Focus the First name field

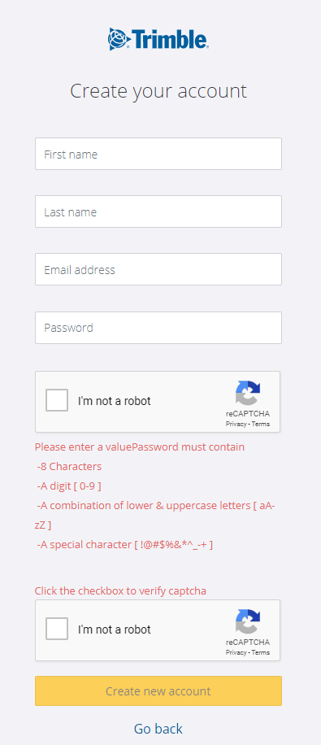158,154
